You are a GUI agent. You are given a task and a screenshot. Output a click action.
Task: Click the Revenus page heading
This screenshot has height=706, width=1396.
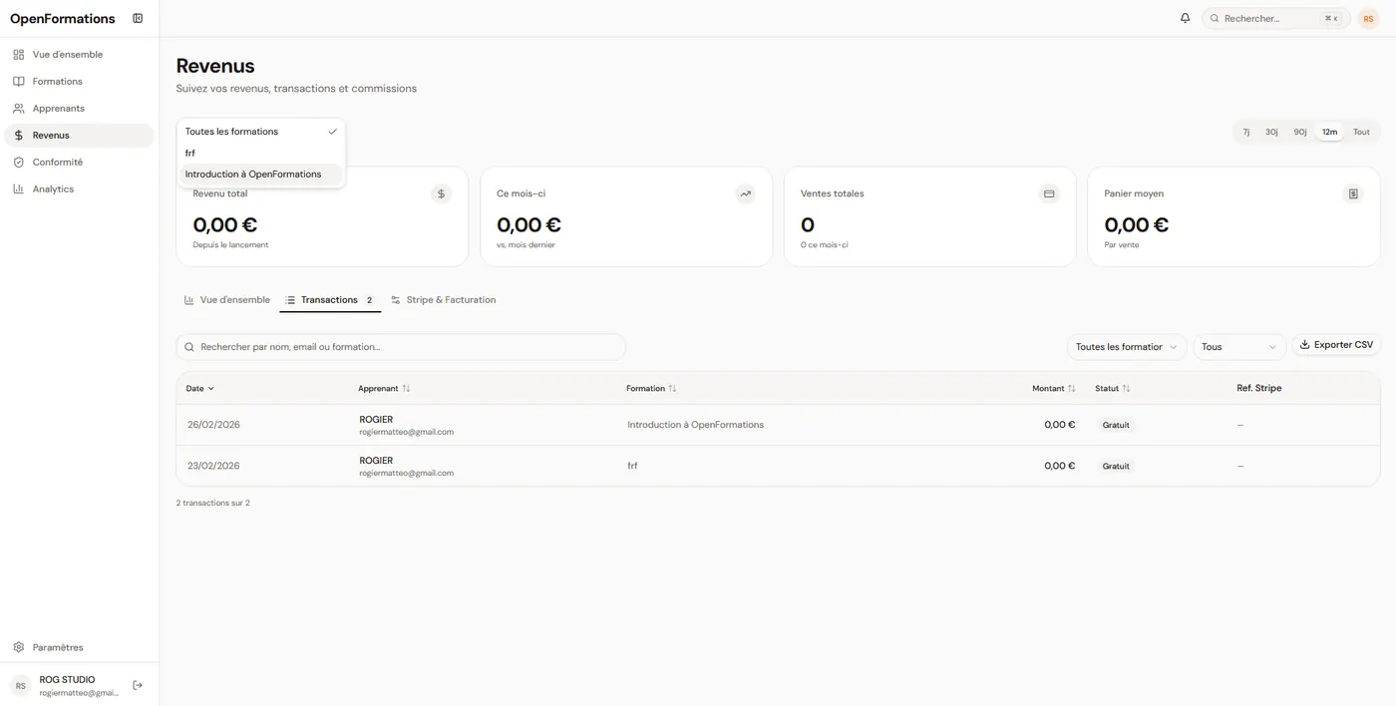tap(215, 66)
